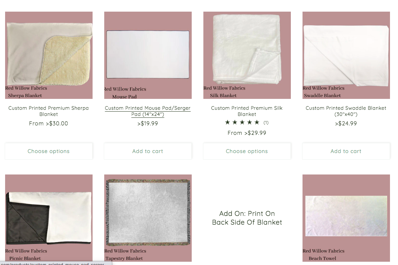The height and width of the screenshot is (265, 398).
Task: Click the review count (1) on Silk Blanket
Action: click(266, 123)
